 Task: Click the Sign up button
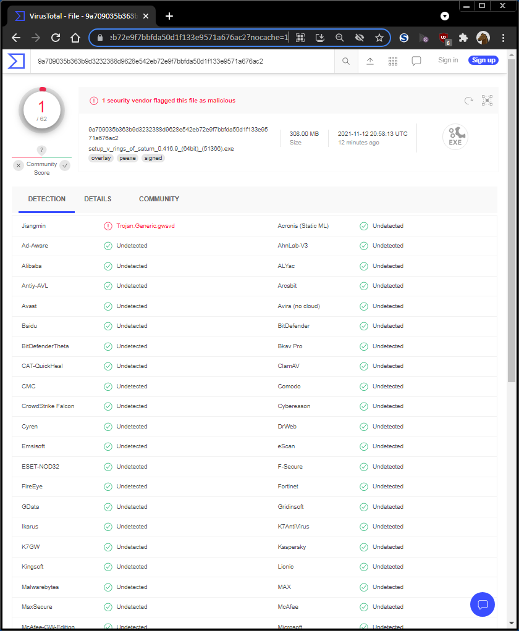coord(484,61)
